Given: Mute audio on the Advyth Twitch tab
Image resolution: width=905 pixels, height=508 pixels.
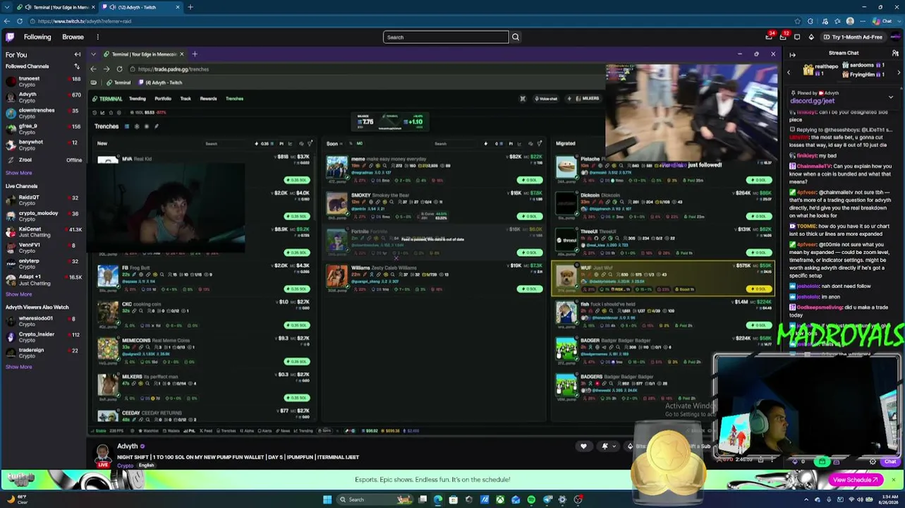Looking at the screenshot, I should click(112, 7).
